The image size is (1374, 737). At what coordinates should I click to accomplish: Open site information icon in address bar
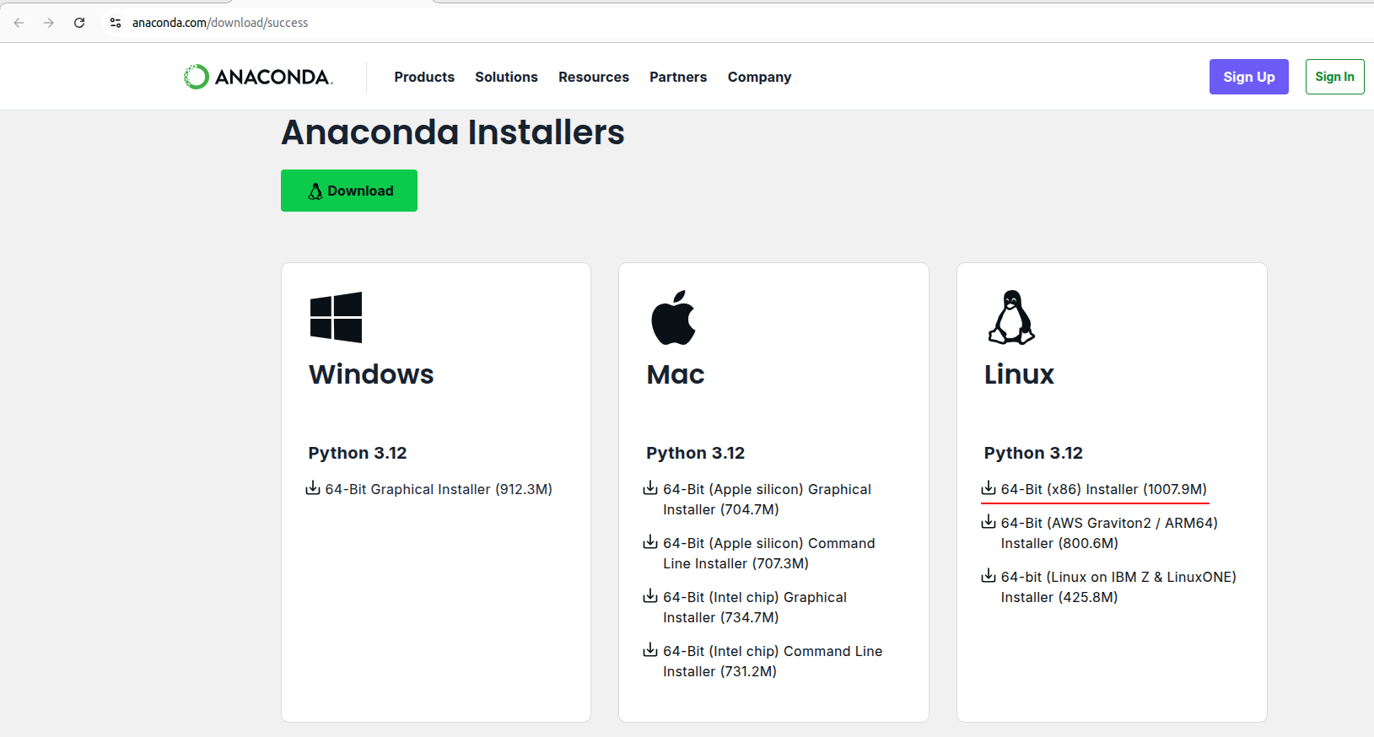click(116, 23)
